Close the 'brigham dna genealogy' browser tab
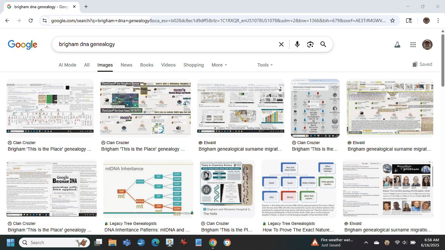This screenshot has height=250, width=445. click(74, 7)
